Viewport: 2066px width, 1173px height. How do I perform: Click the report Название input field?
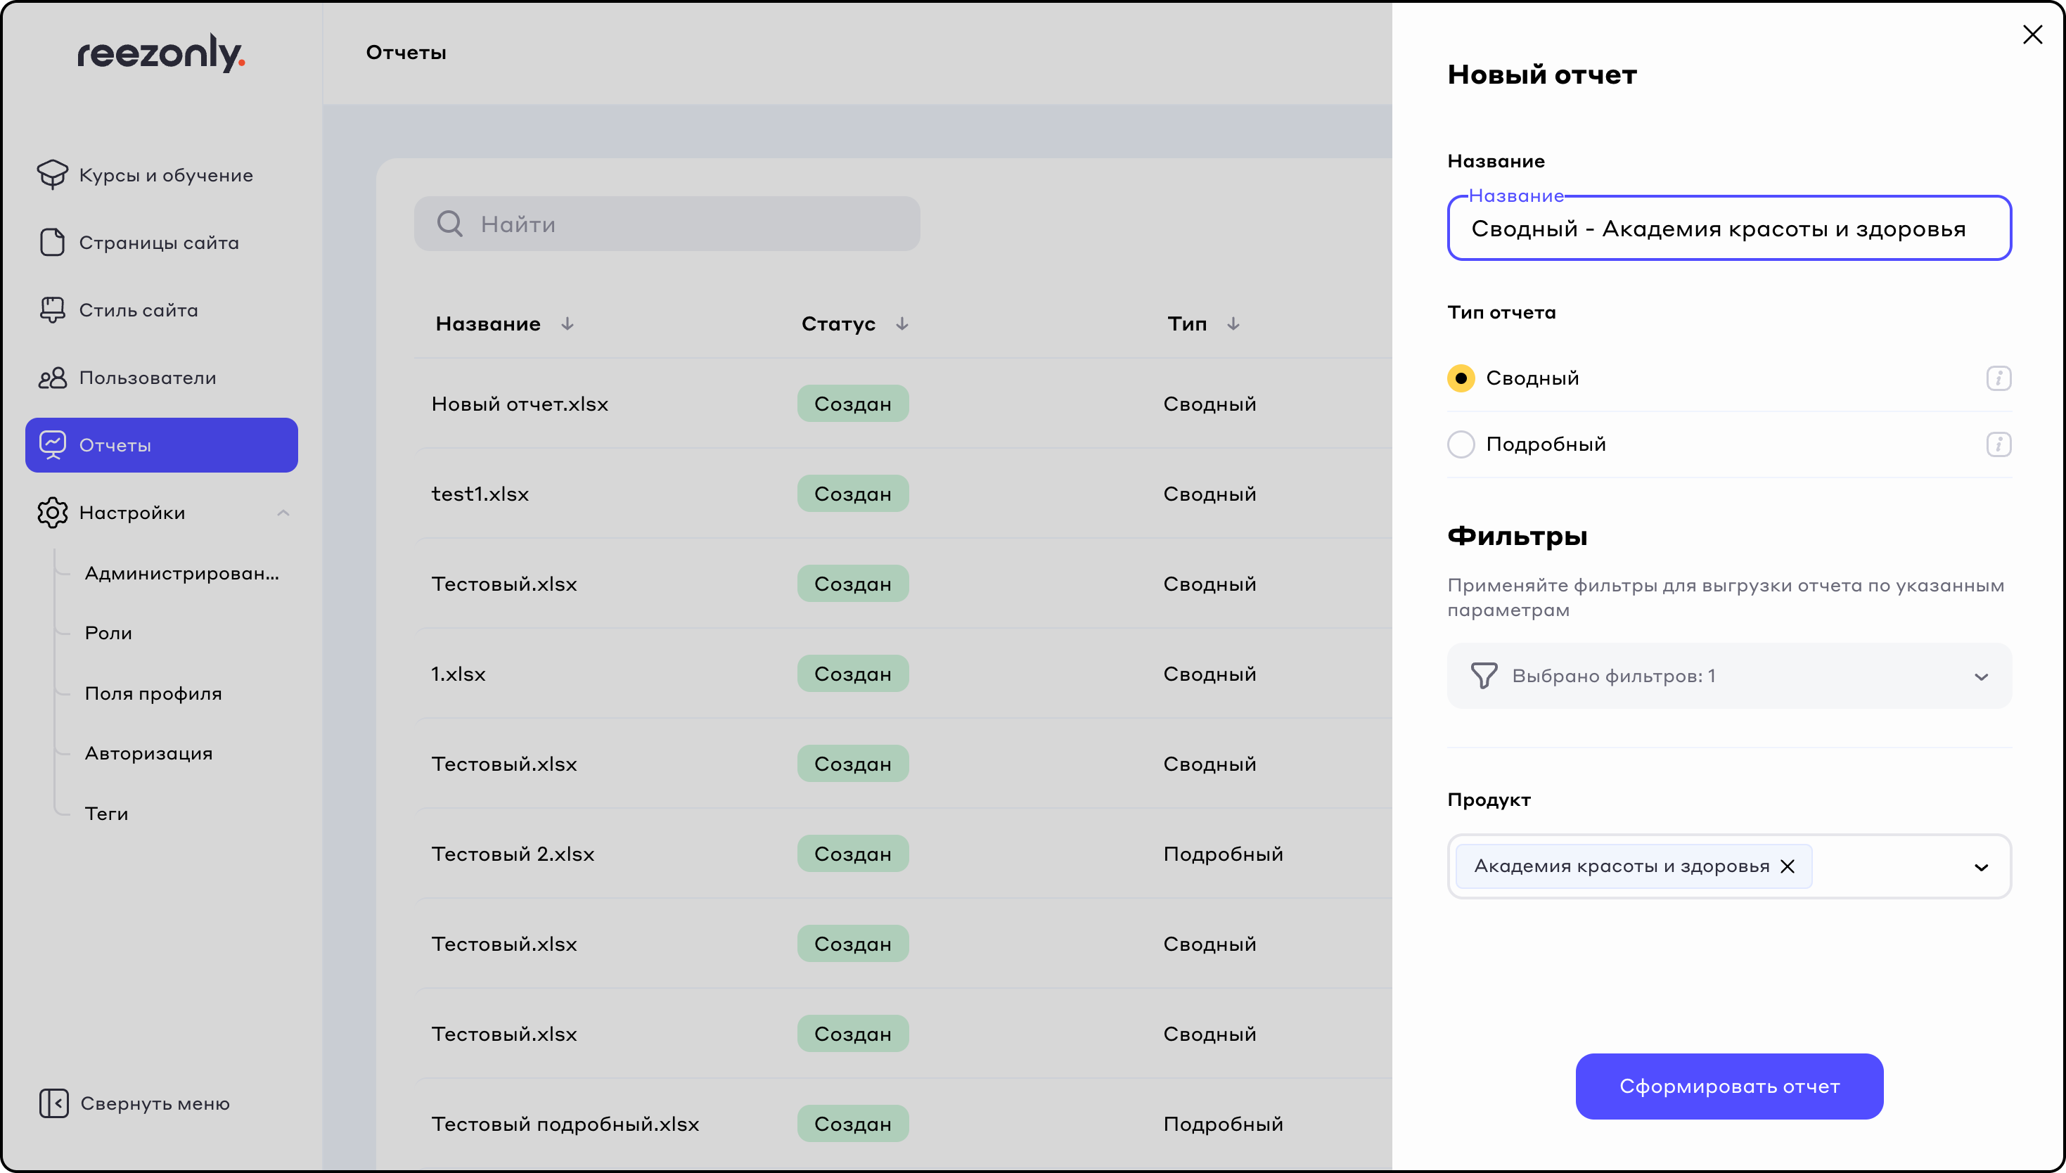pos(1728,229)
